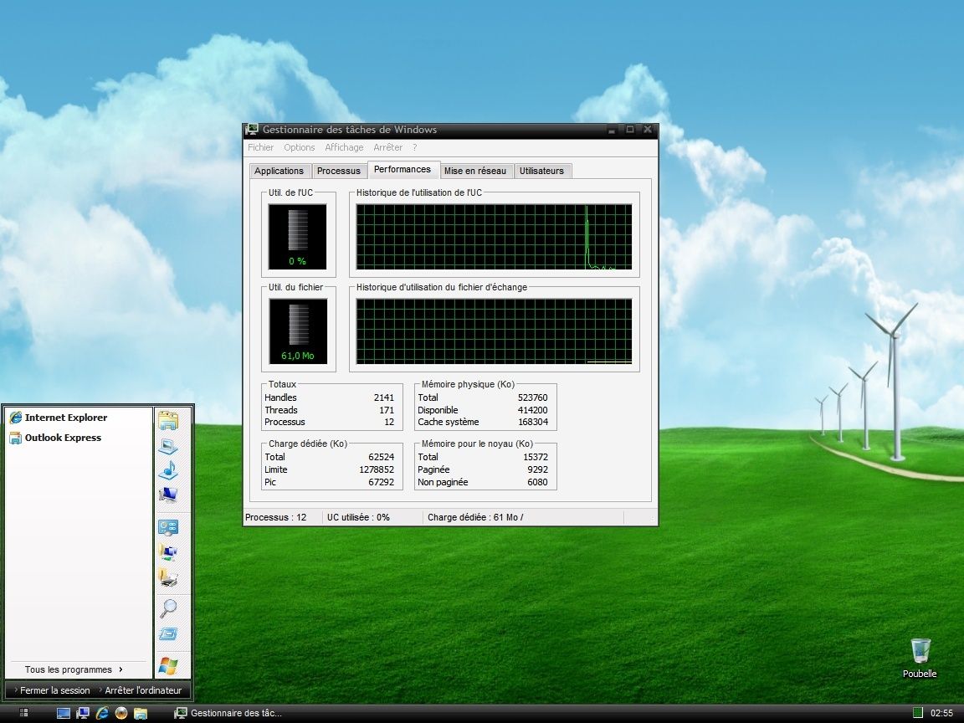Click status bar text Charge dédiée : 61 Mo

pos(475,518)
